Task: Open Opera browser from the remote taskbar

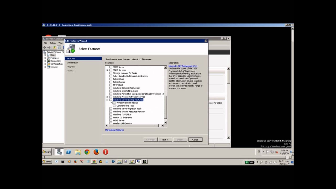Action: [x=106, y=152]
